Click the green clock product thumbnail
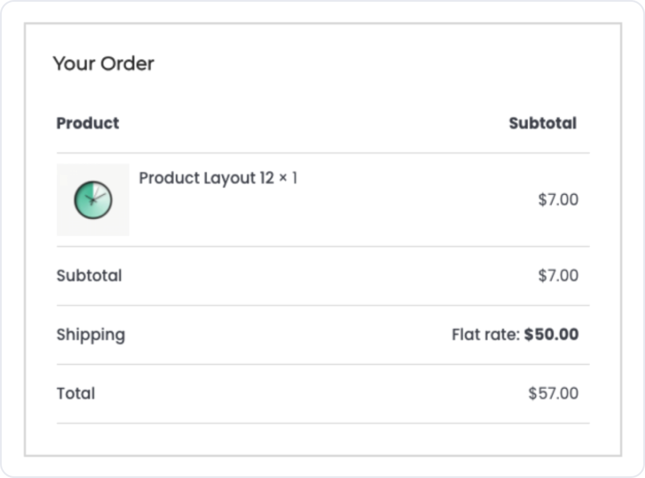The image size is (645, 478). (93, 200)
